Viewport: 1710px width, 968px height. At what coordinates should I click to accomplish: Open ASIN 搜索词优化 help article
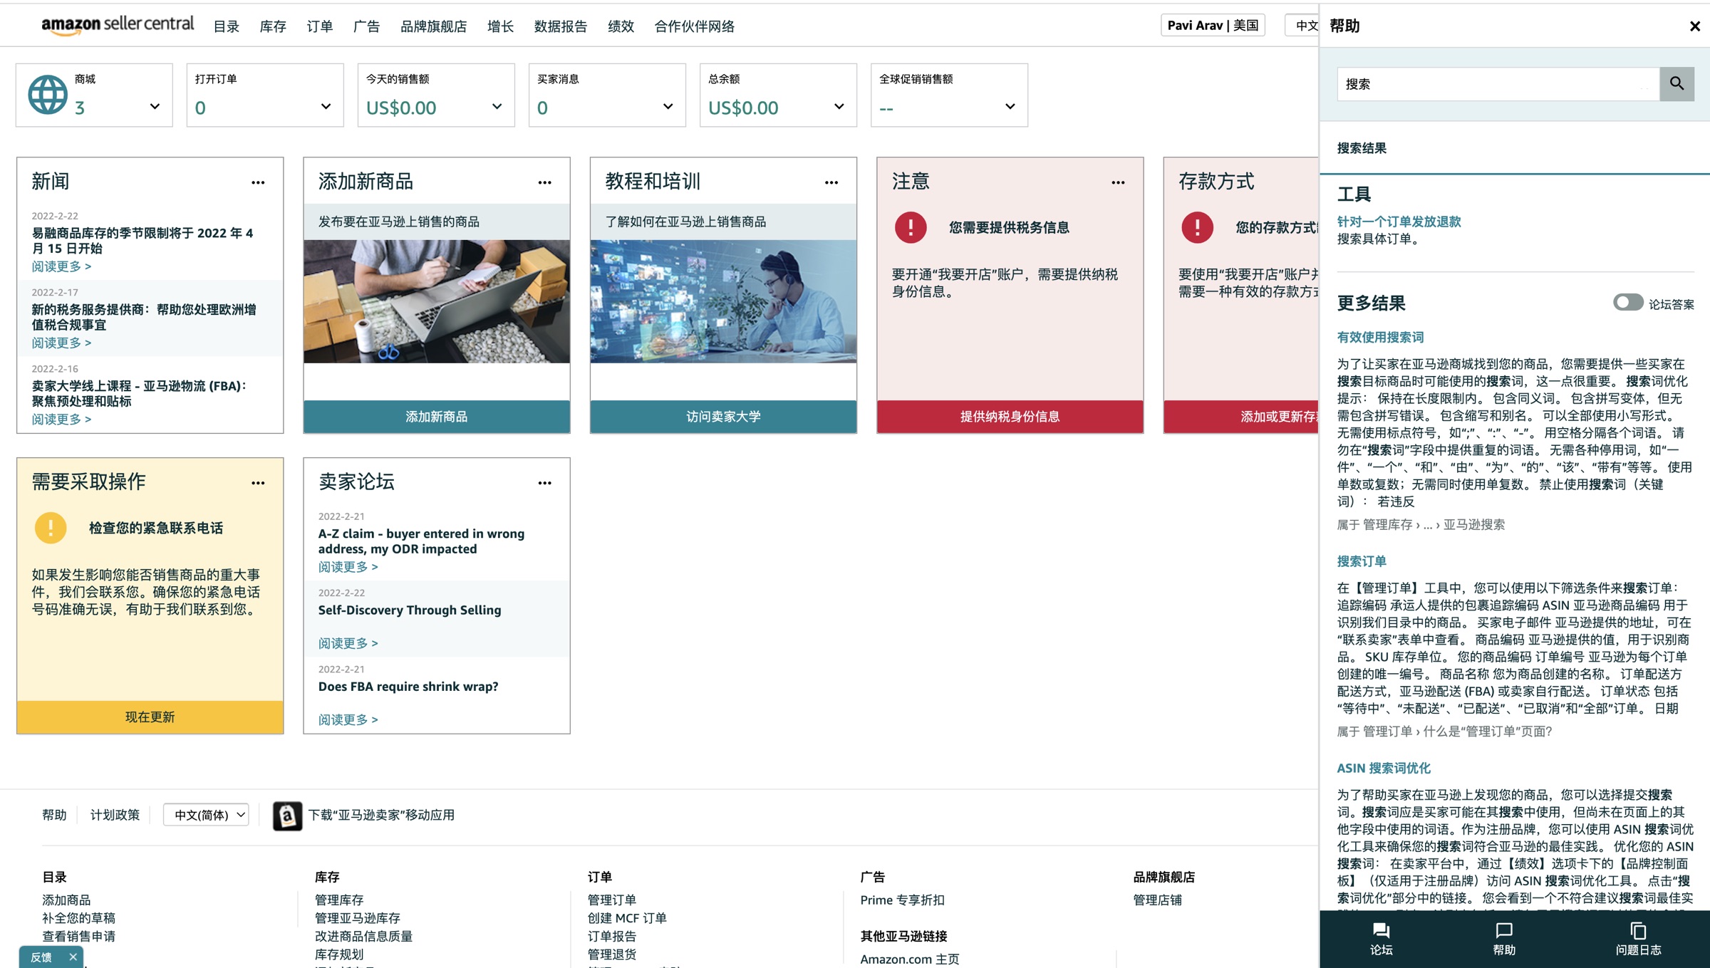[x=1383, y=768]
